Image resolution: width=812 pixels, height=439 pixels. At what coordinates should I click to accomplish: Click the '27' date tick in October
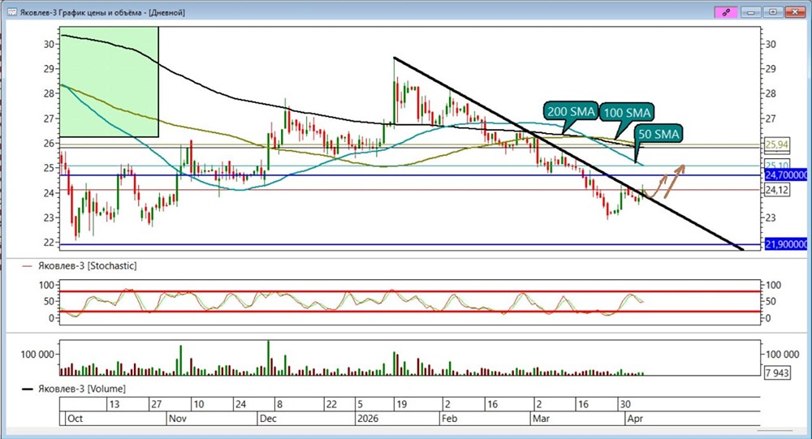pyautogui.click(x=157, y=404)
